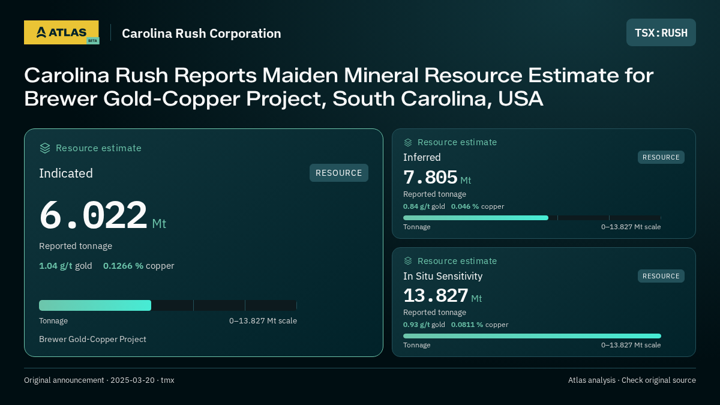Click Resource estimate label above In Situ Sensitivity
Image resolution: width=720 pixels, height=405 pixels.
457,261
